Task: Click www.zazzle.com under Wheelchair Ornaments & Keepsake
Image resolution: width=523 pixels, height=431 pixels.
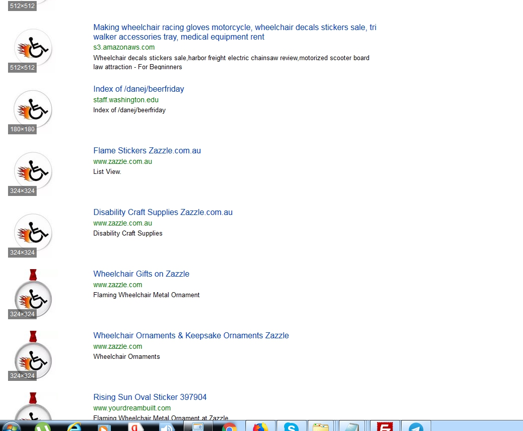Action: click(x=117, y=346)
